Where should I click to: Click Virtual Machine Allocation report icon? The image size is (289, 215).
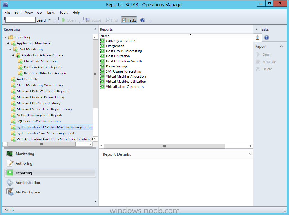(102, 76)
